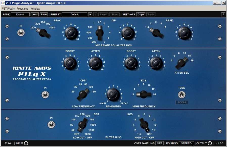227x147 pixels.
Task: Select 20 on the ATTEN SEL dial
Action: coord(192,61)
